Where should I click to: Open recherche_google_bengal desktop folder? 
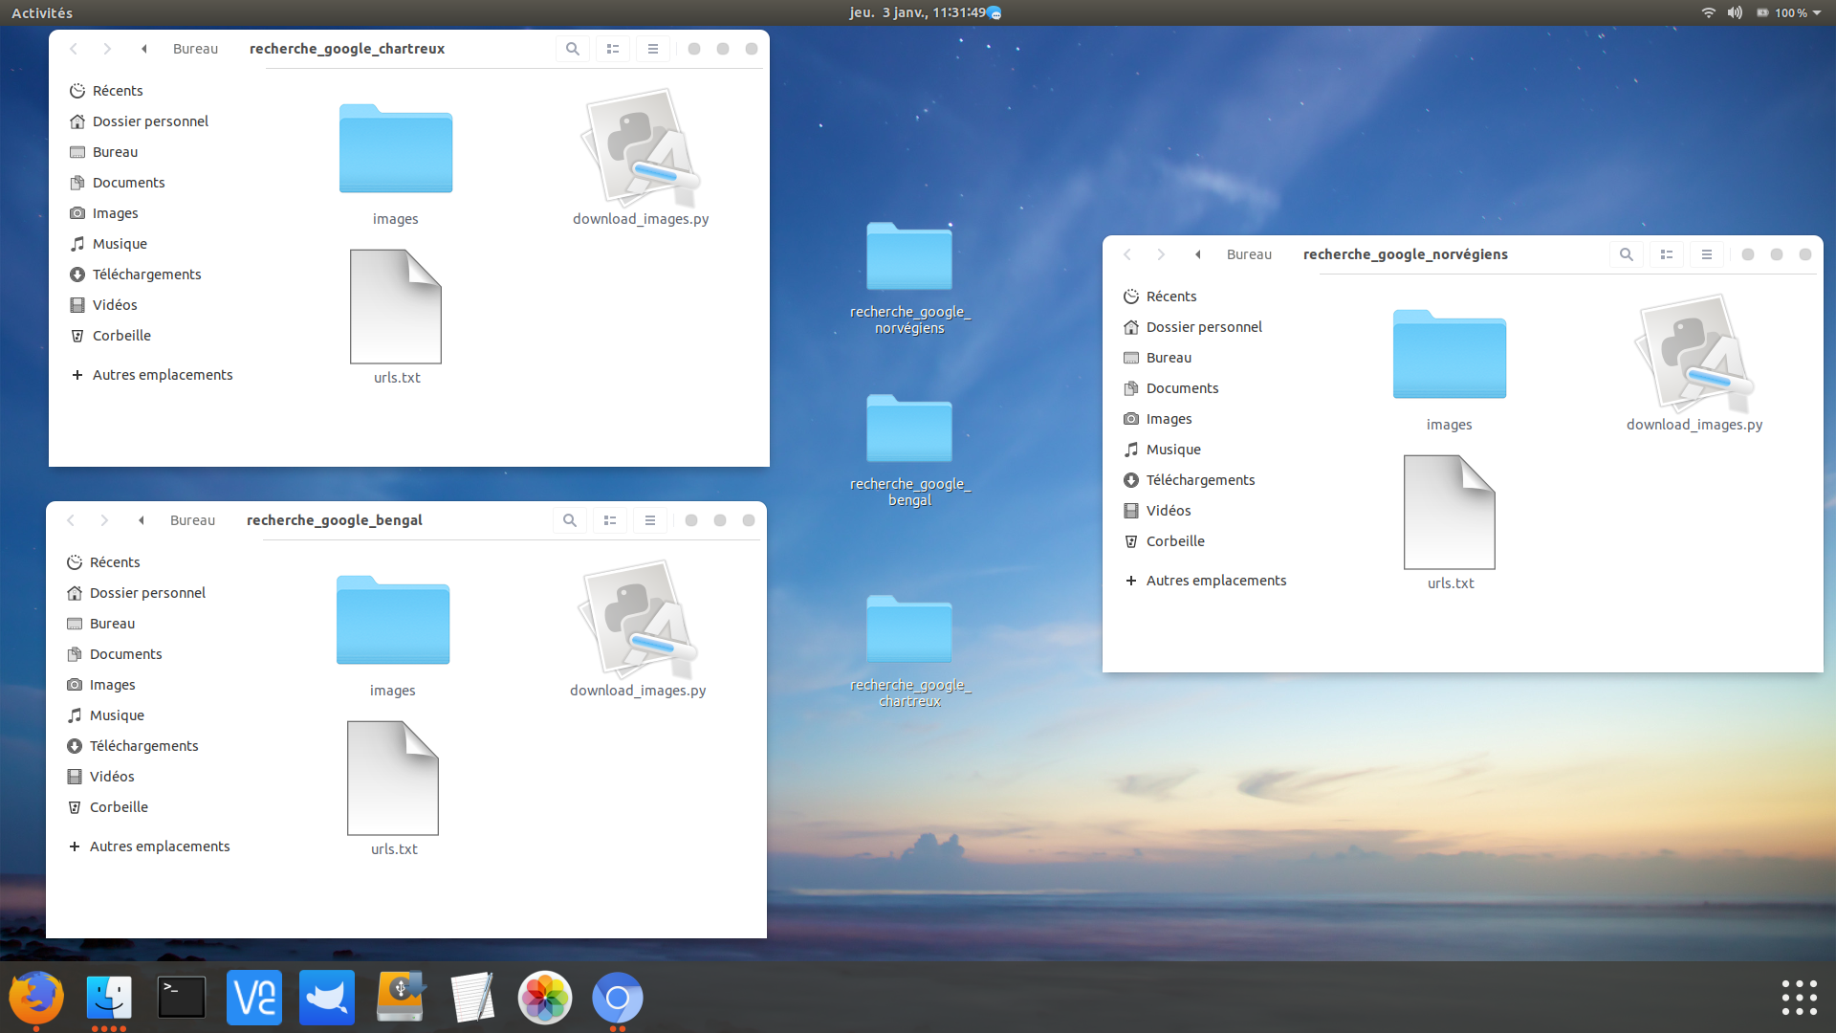[x=909, y=432]
